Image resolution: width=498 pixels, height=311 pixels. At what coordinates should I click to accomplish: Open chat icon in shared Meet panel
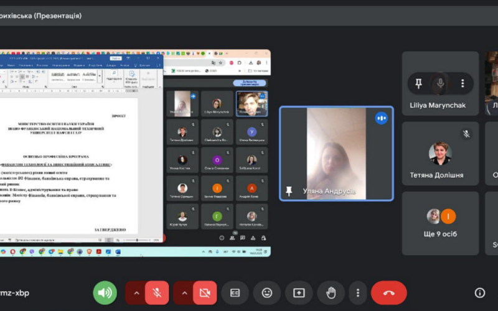[x=243, y=238]
